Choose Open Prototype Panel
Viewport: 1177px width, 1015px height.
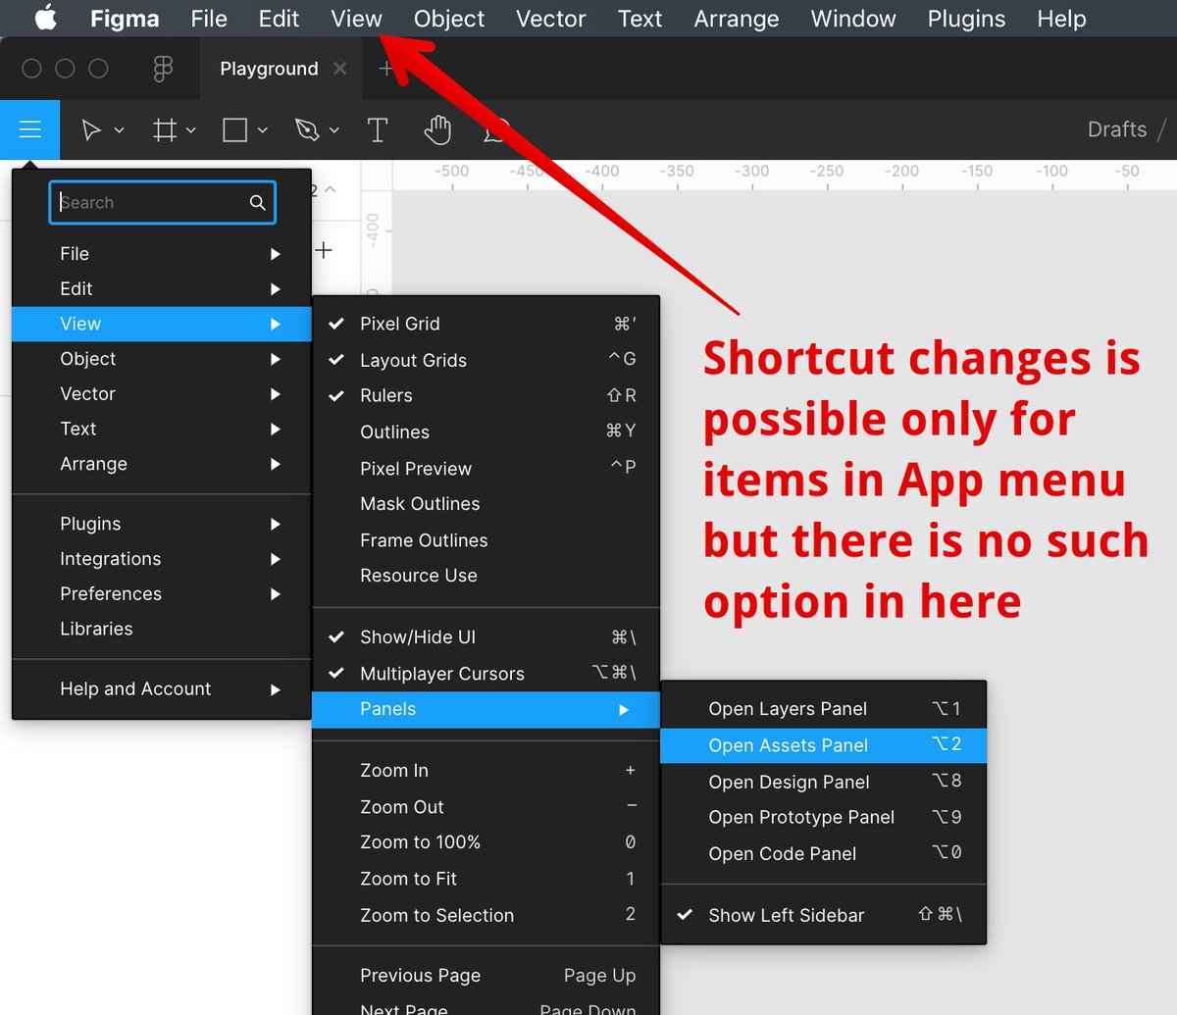824,817
